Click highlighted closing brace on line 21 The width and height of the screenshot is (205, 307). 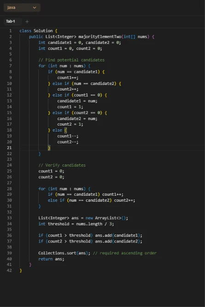(x=49, y=148)
